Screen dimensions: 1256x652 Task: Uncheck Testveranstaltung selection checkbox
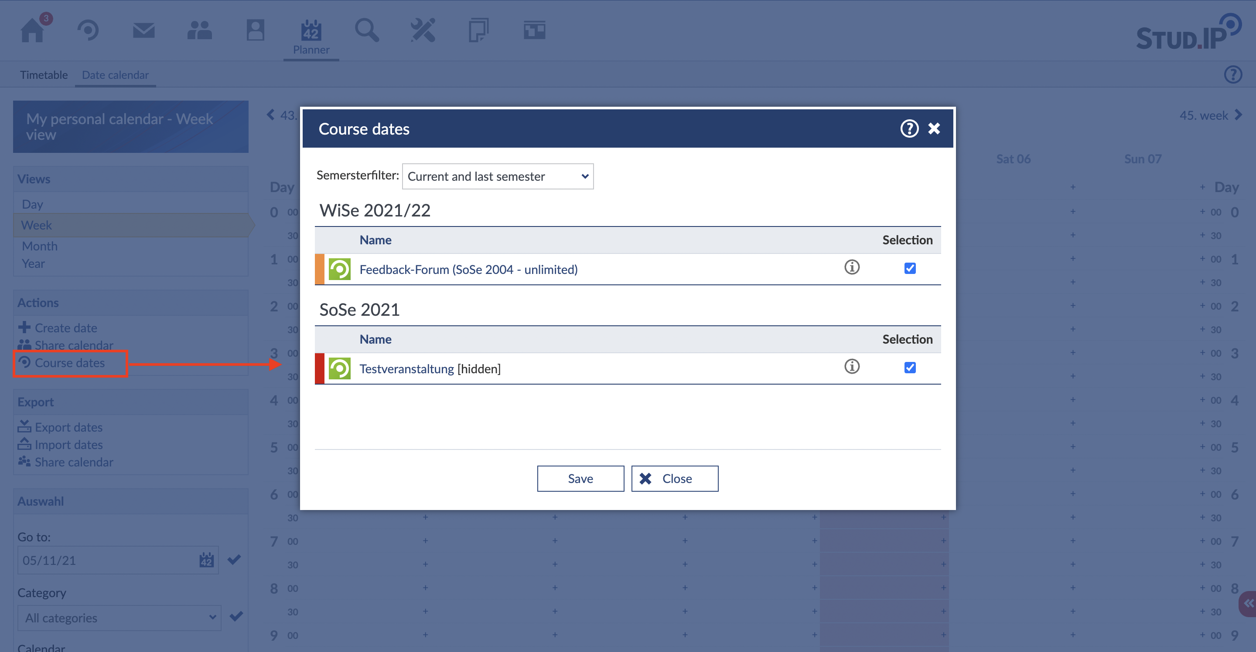tap(910, 368)
